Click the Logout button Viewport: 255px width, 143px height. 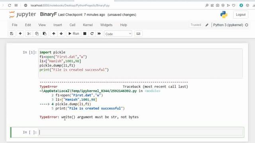(241, 15)
